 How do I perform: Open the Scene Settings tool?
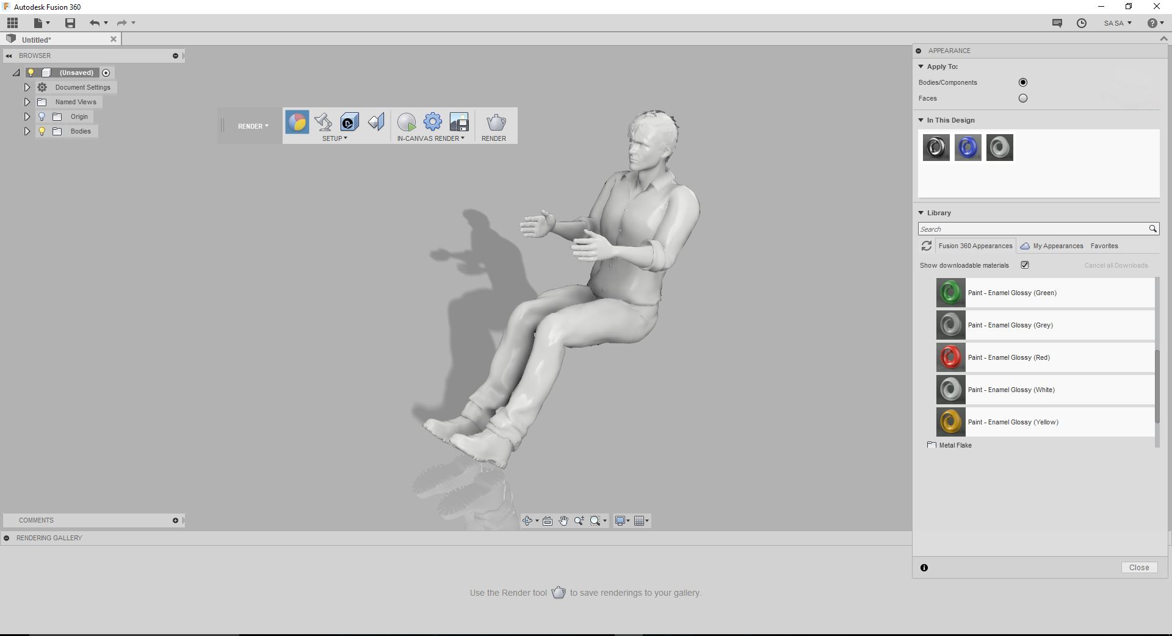323,122
